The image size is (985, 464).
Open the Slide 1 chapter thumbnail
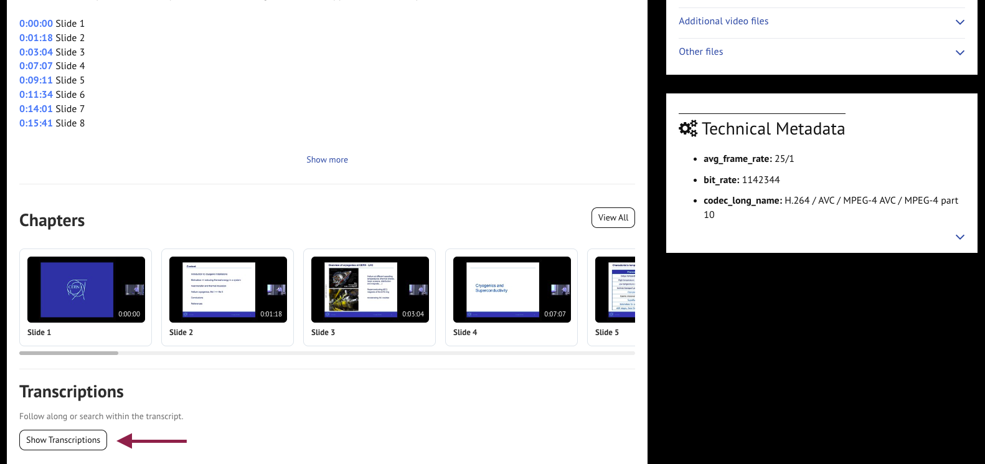coord(86,290)
